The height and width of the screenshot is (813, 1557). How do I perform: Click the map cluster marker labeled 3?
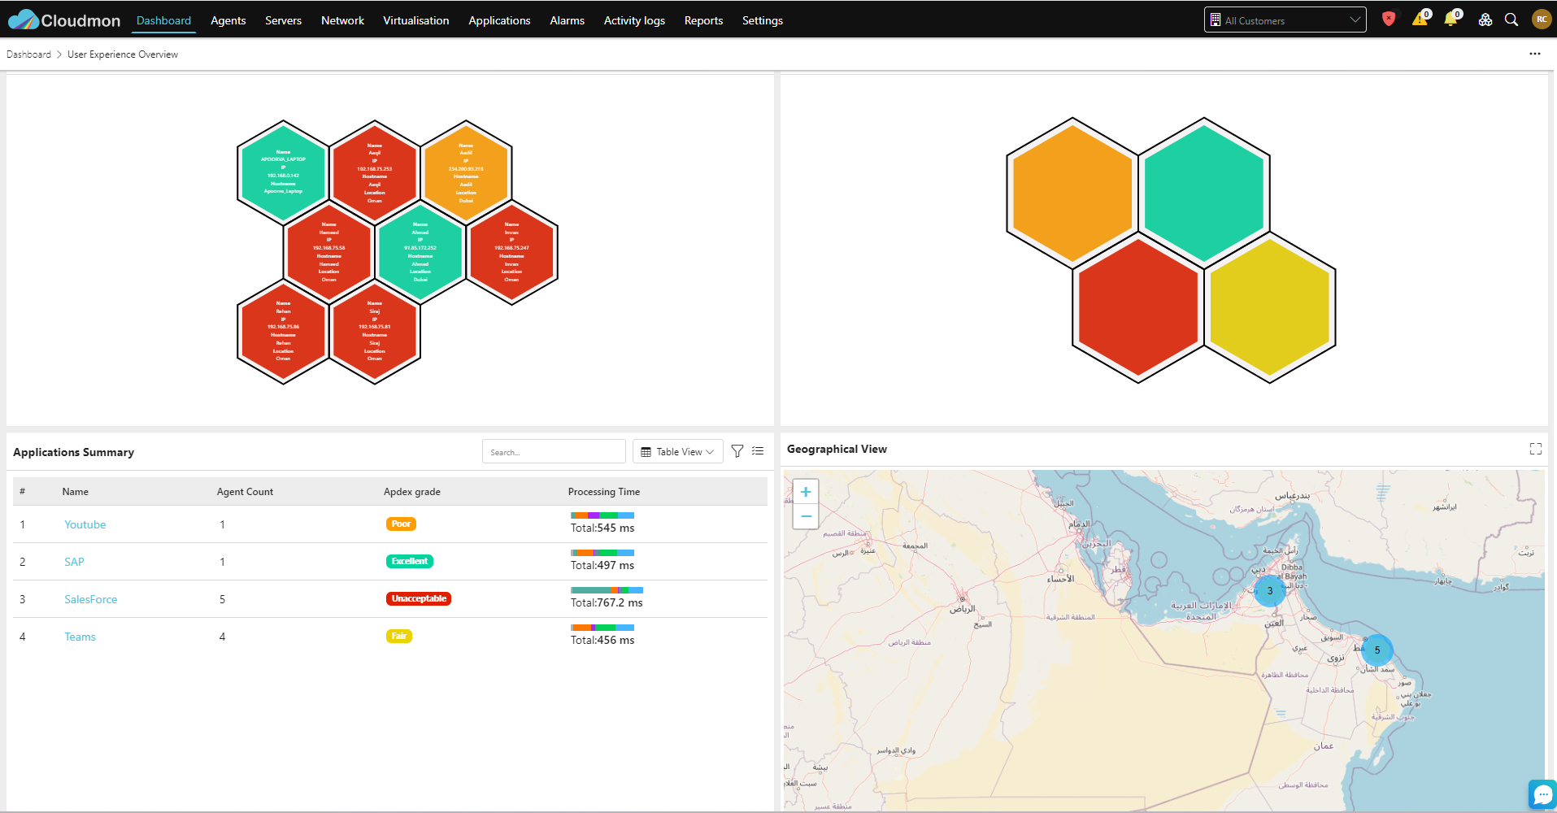1270,591
